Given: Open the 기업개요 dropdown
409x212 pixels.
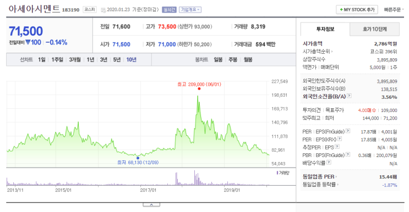Looking at the screenshot, I should tap(190, 10).
